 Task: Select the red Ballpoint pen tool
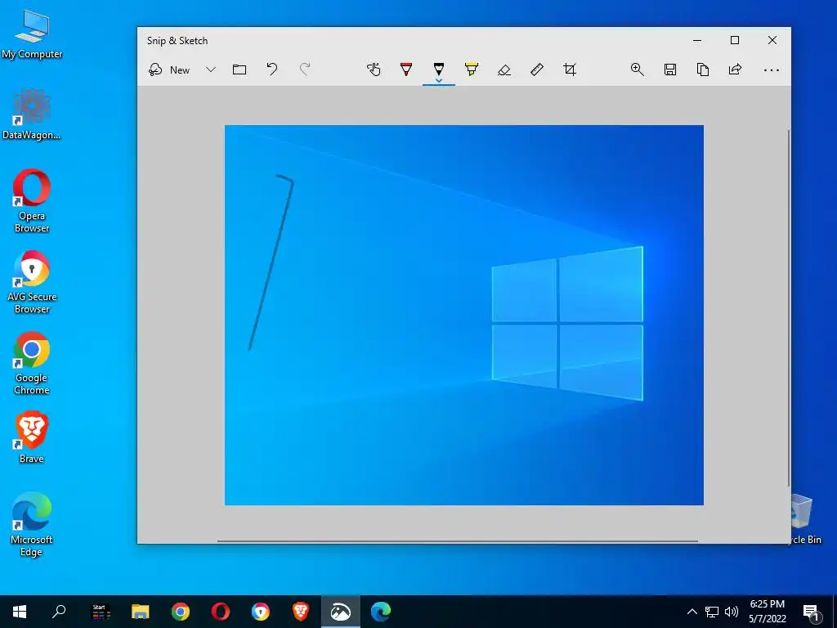pyautogui.click(x=406, y=70)
